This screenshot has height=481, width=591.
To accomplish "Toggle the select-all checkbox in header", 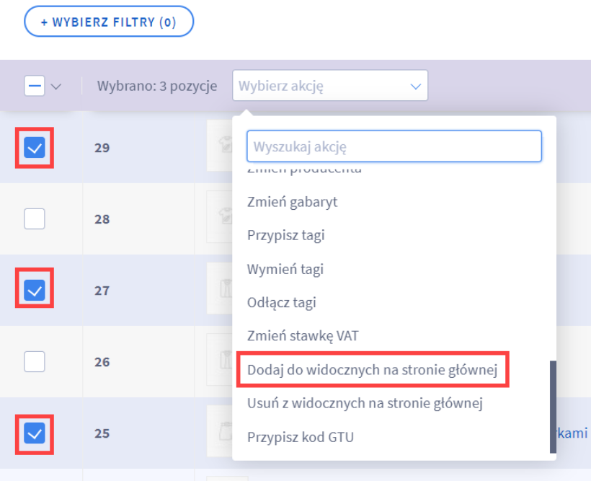I will tap(35, 86).
